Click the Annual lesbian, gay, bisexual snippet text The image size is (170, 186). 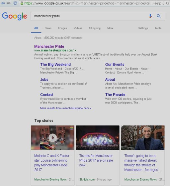click(x=96, y=56)
